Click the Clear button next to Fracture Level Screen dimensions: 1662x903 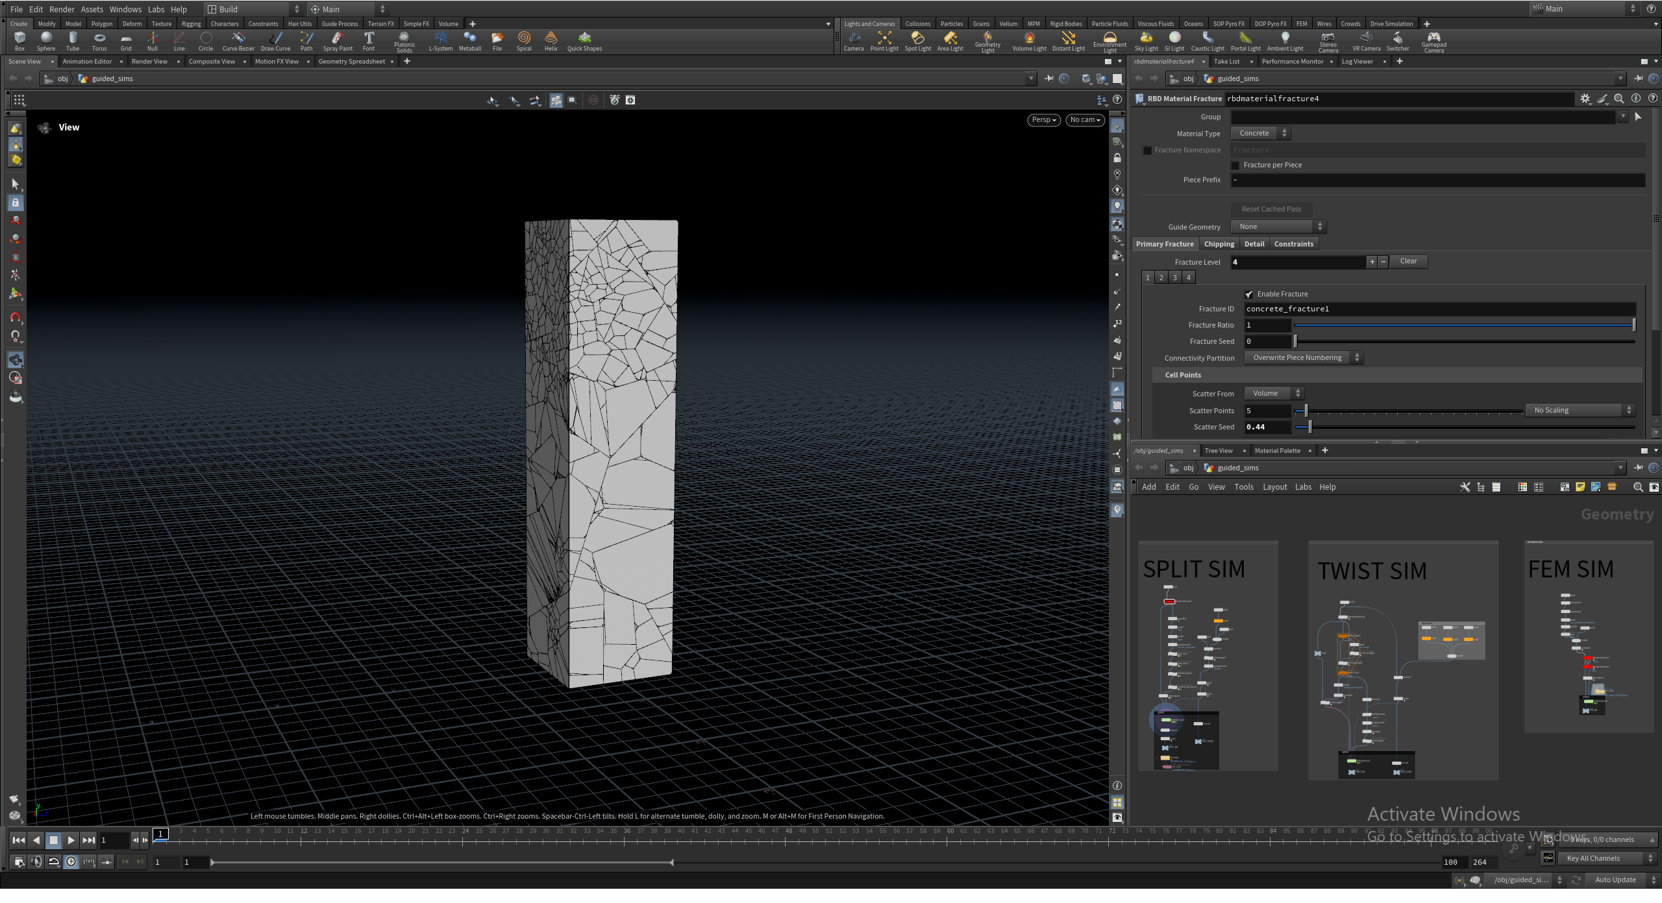click(1408, 261)
